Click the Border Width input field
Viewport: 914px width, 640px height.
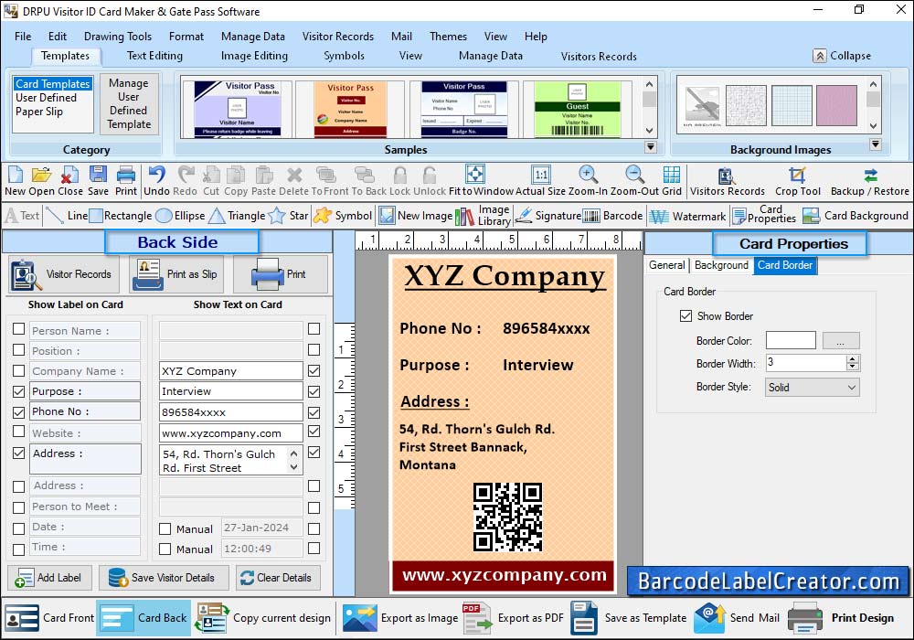[806, 363]
